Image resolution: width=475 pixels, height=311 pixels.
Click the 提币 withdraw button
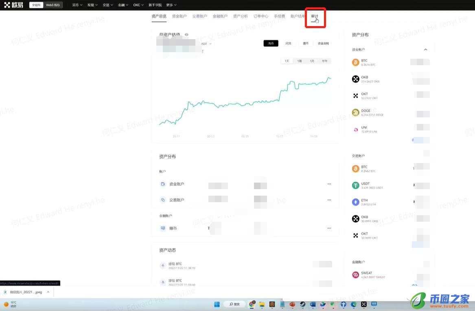click(x=305, y=43)
